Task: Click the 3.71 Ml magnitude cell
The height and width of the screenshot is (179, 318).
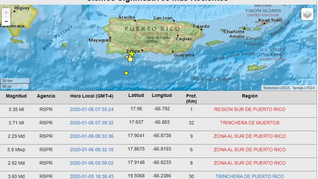Action: click(16, 123)
